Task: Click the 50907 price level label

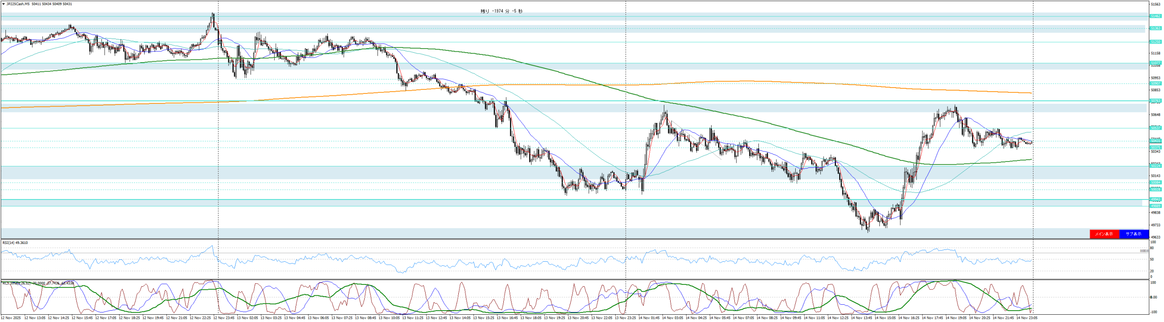Action: click(1155, 83)
